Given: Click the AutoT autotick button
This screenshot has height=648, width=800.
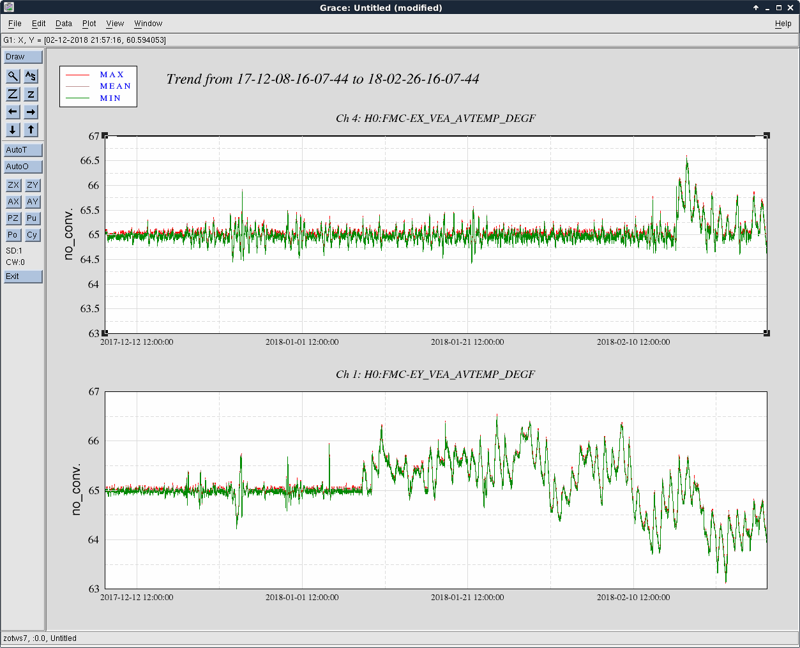Looking at the screenshot, I should point(23,150).
